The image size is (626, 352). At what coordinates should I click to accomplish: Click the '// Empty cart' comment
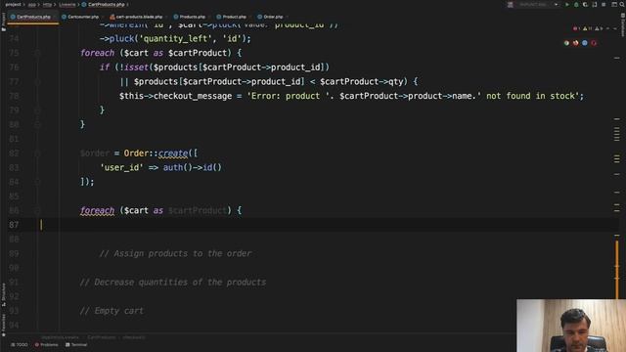click(x=112, y=311)
